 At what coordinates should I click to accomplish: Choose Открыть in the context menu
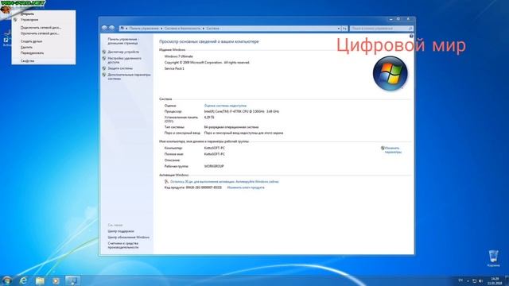(44, 14)
